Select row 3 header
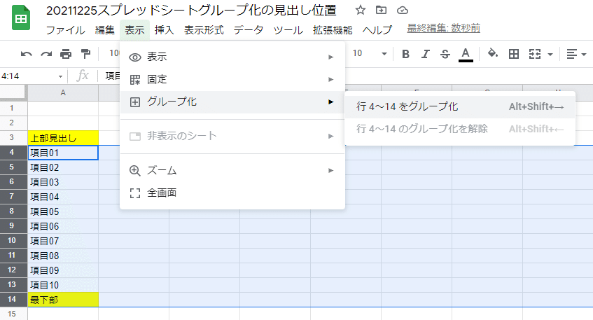The image size is (593, 320). tap(13, 138)
